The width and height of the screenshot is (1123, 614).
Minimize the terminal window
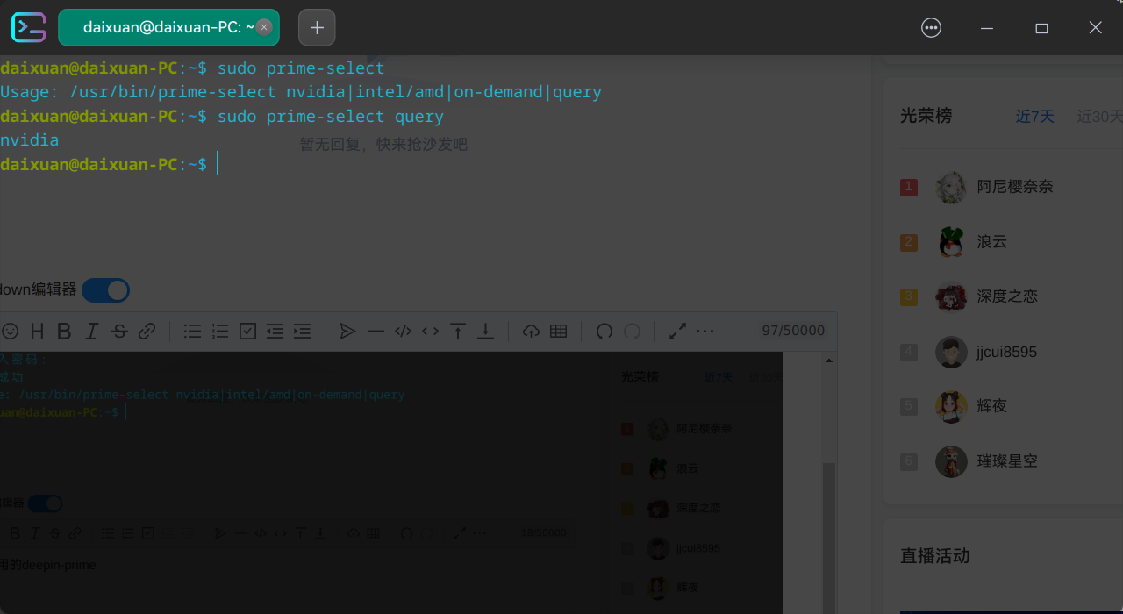point(987,27)
